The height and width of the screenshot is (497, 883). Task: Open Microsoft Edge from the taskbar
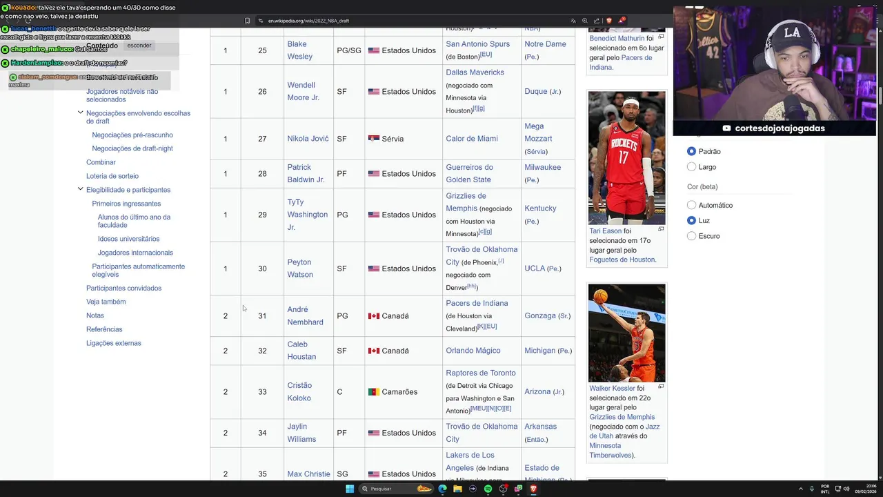442,489
